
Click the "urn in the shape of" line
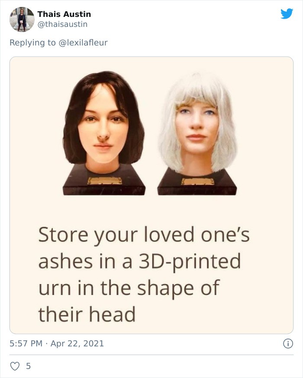pyautogui.click(x=129, y=288)
